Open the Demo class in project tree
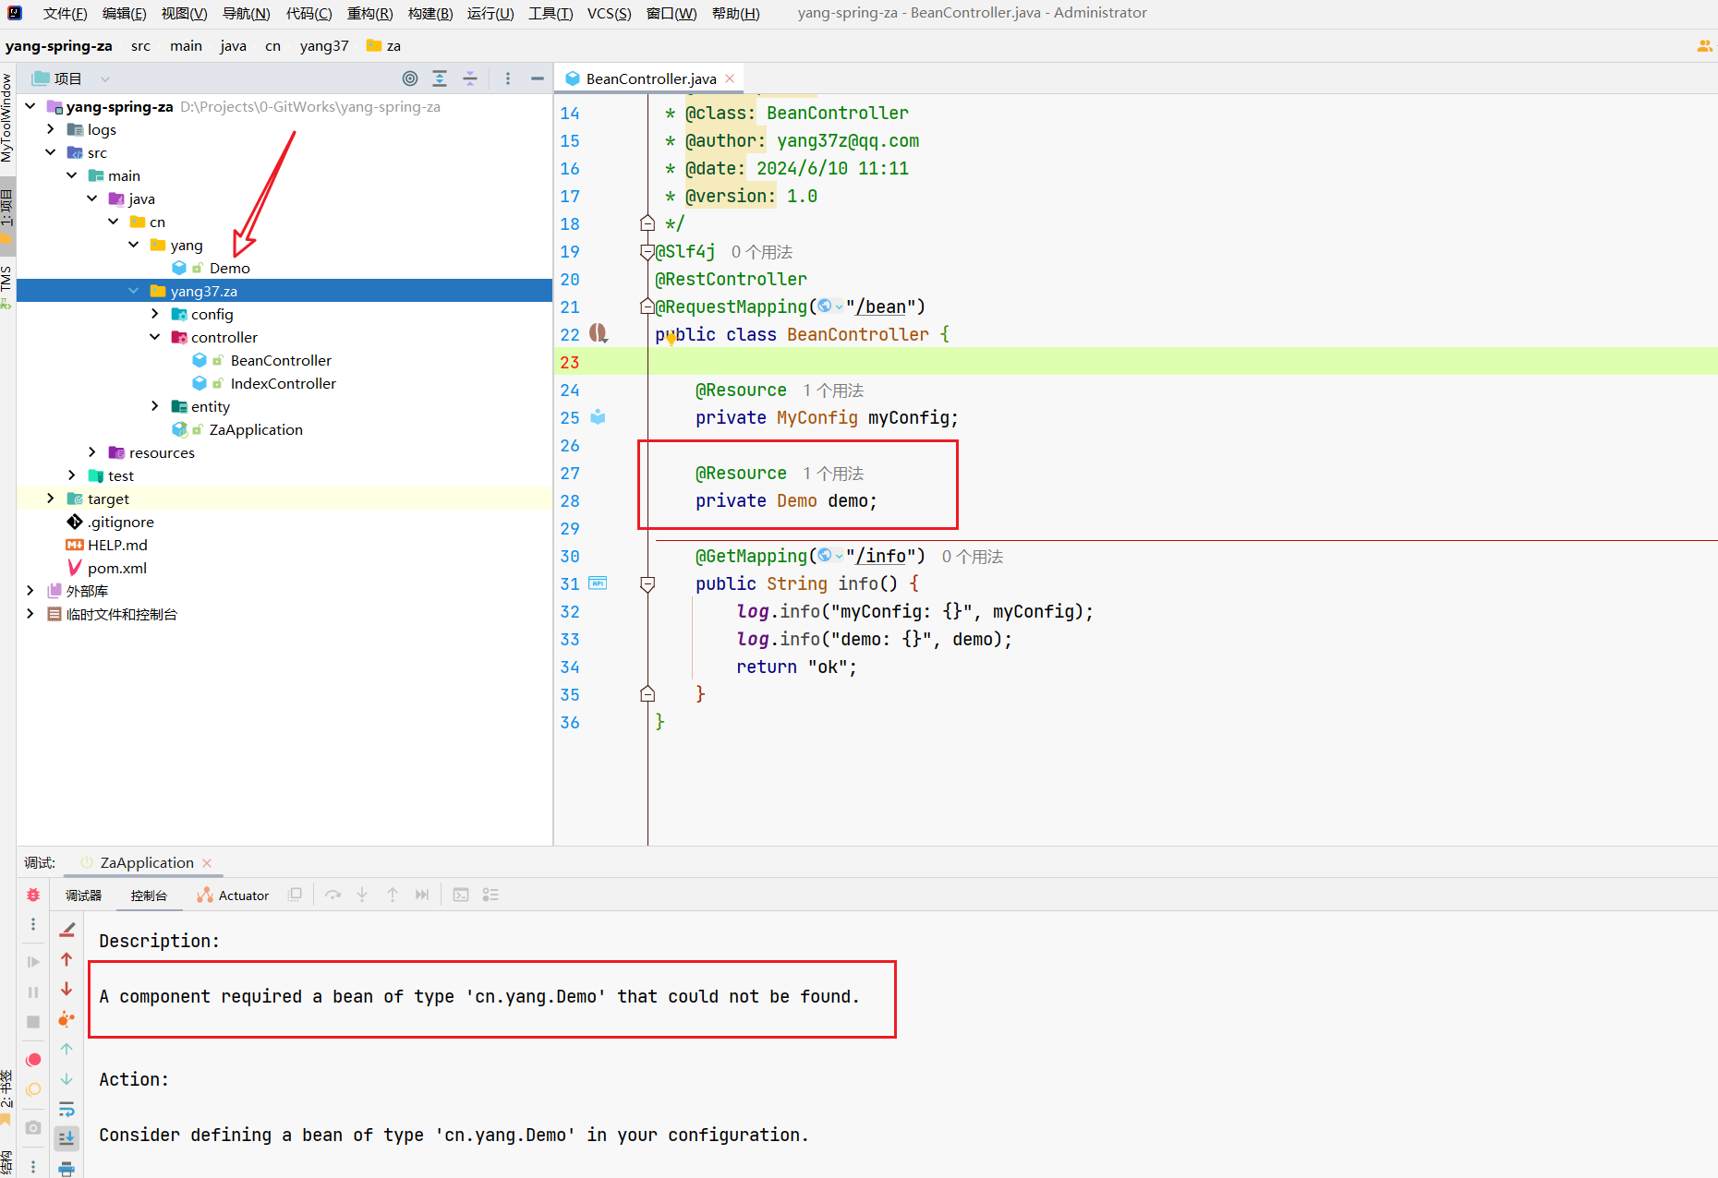The width and height of the screenshot is (1718, 1178). (x=229, y=268)
